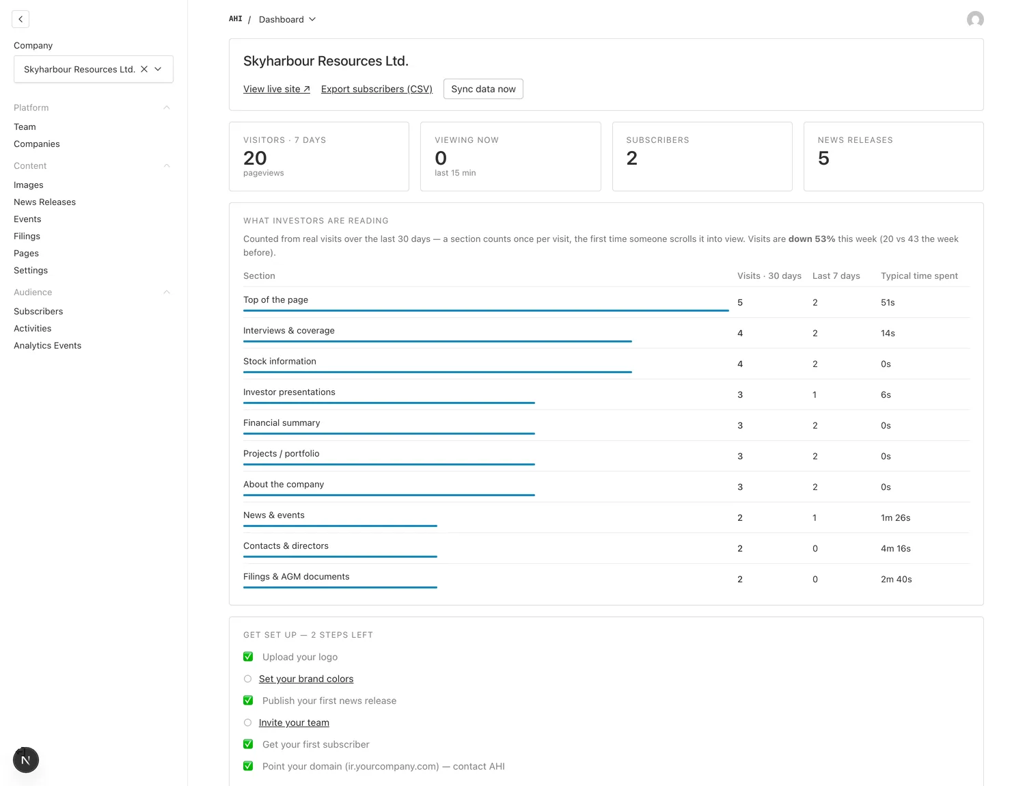Toggle the Upload your logo checkbox
This screenshot has height=786, width=1025.
click(248, 657)
